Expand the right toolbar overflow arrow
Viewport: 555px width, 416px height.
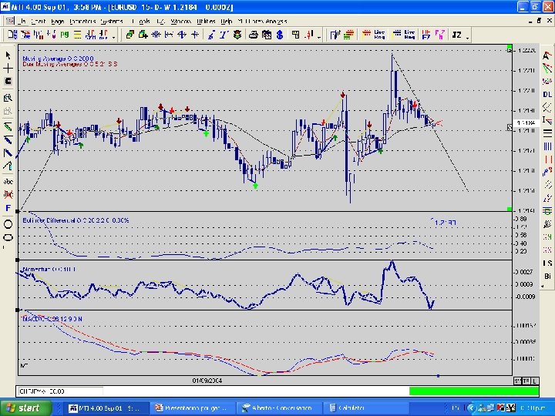543,286
